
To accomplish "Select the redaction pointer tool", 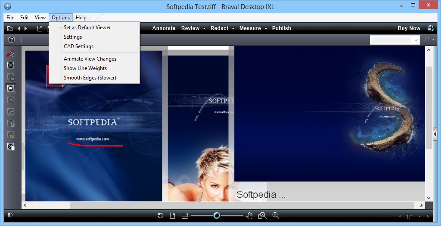I will click(10, 53).
